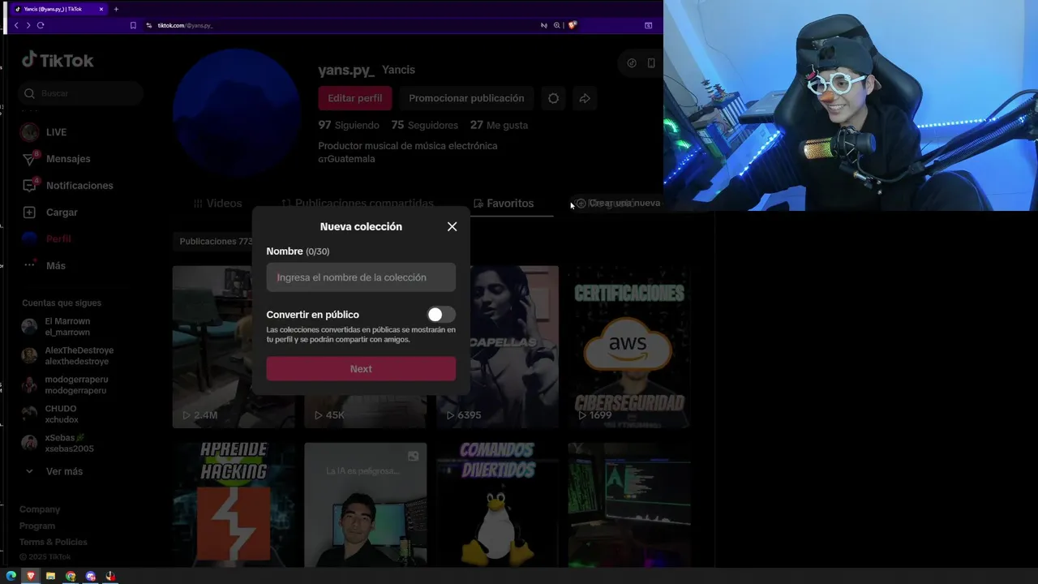The image size is (1038, 584).
Task: Click Promocionar publicación button
Action: 466,98
